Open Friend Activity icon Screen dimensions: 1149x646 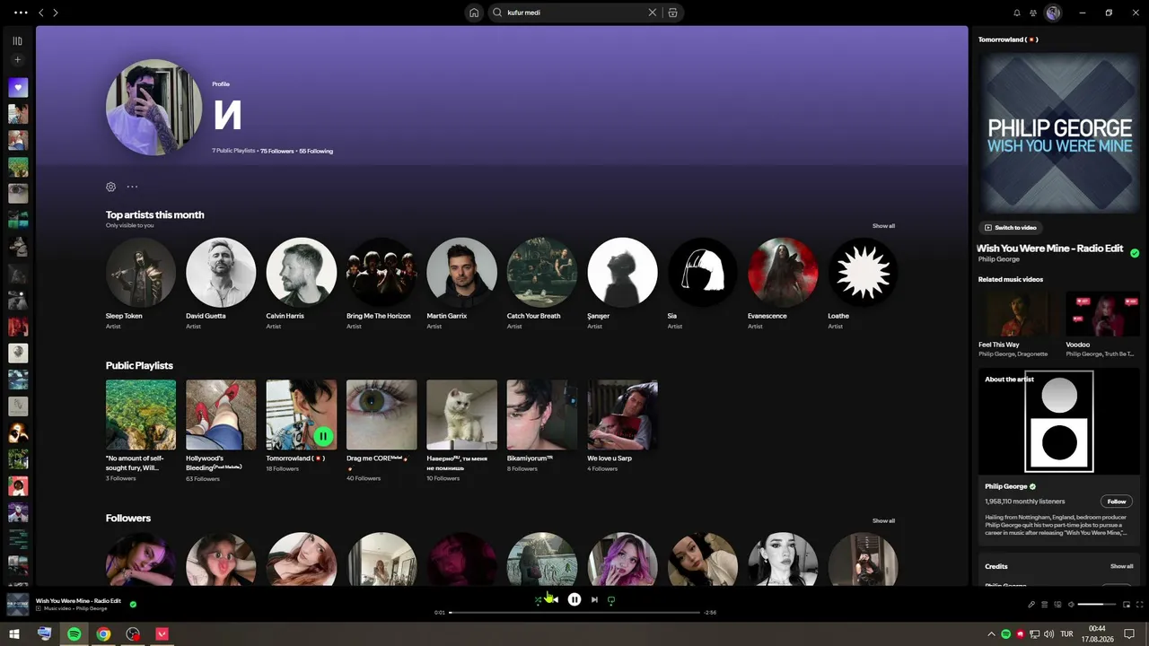click(x=1034, y=13)
